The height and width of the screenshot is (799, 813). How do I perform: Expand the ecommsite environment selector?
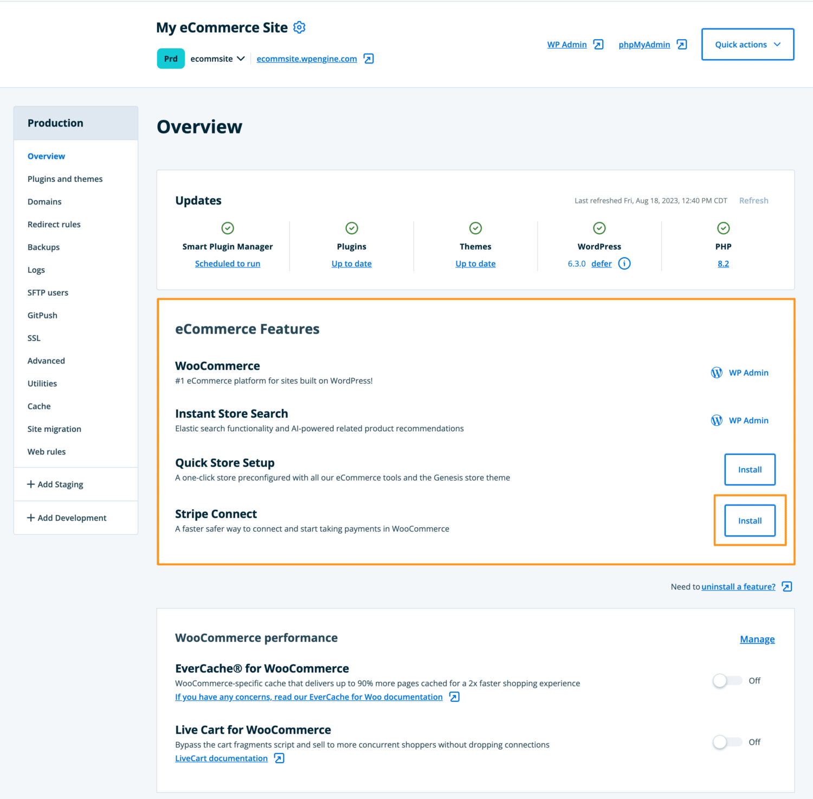pyautogui.click(x=240, y=59)
